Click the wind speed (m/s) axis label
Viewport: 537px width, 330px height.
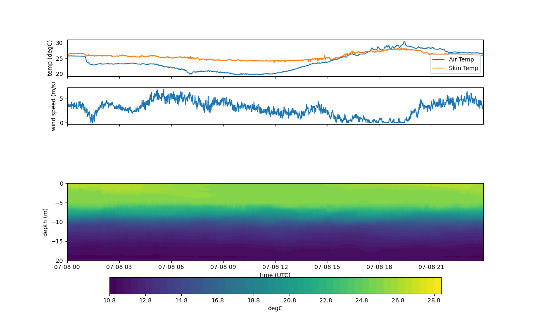(53, 106)
